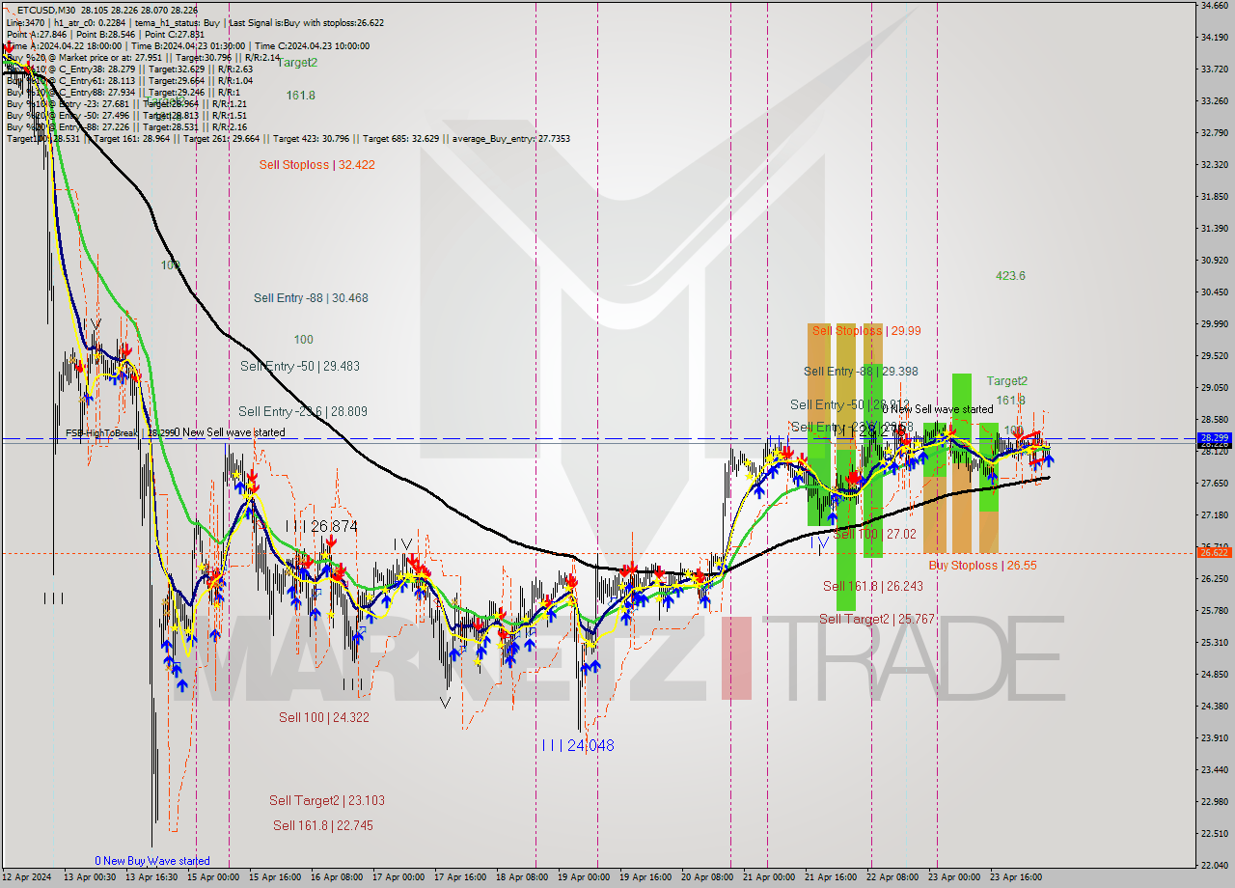Click the 'I I I 24.048' wave label
Image resolution: width=1235 pixels, height=888 pixels.
(577, 745)
